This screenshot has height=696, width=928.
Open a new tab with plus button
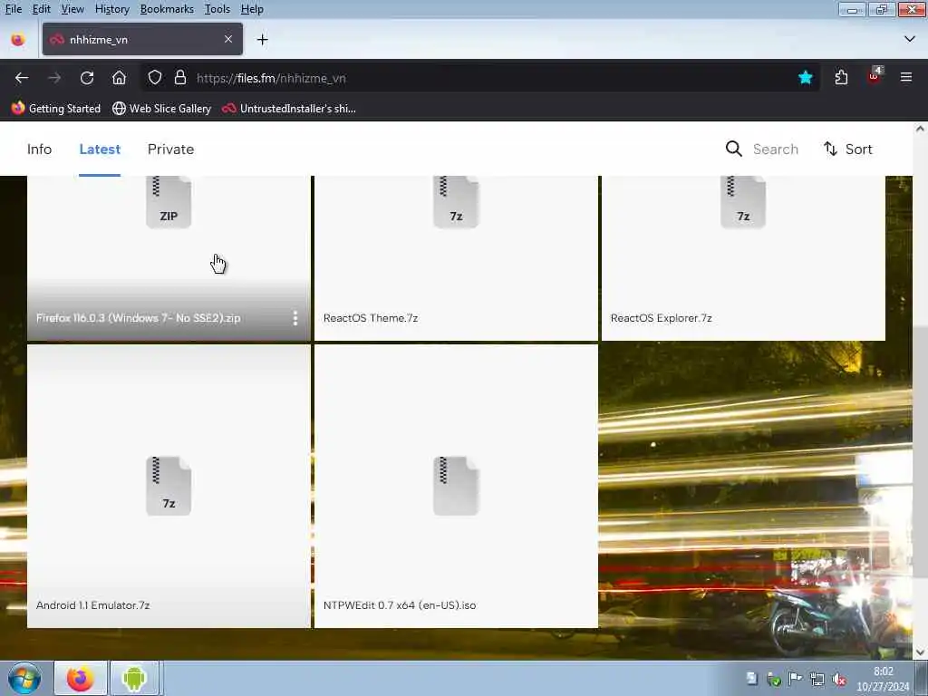[263, 40]
